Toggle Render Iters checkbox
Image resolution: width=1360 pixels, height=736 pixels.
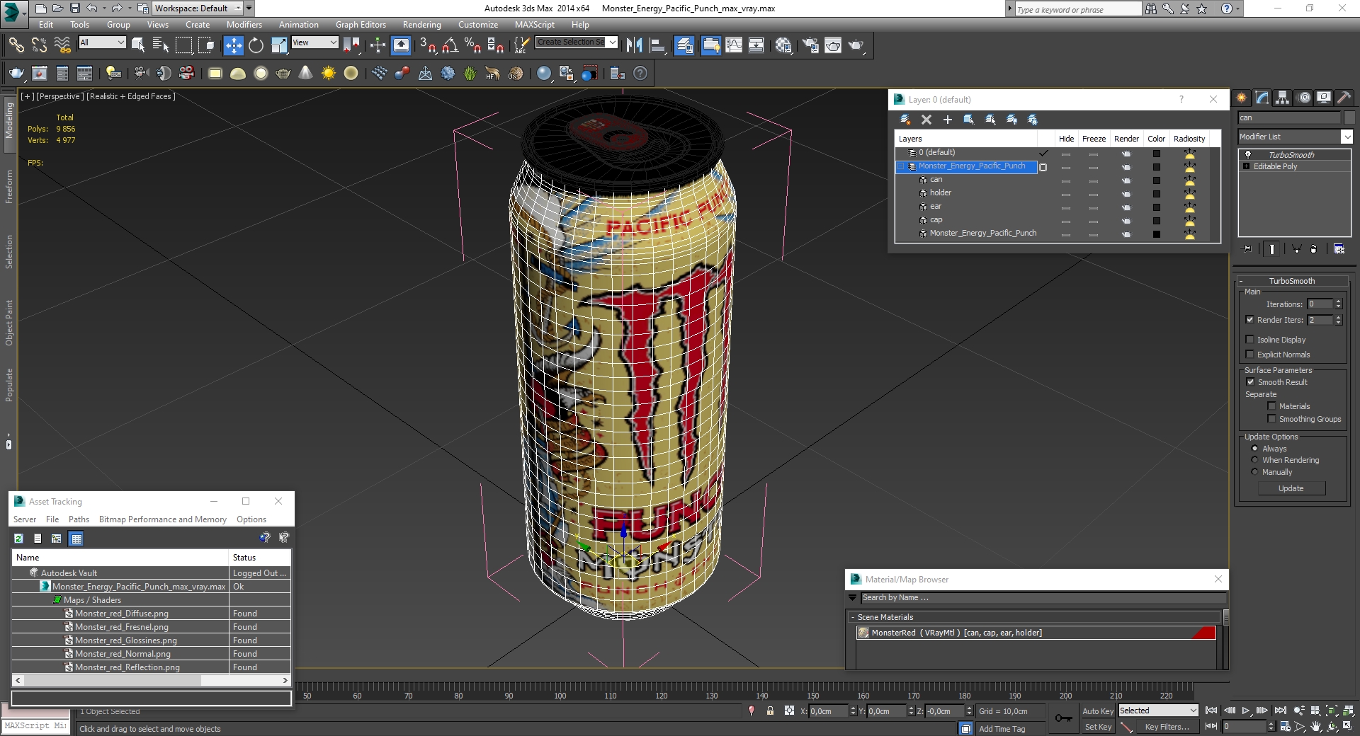(1249, 320)
